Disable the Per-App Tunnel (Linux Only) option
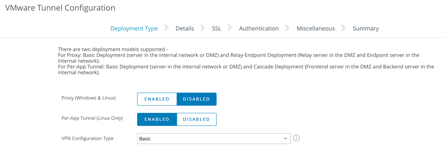The height and width of the screenshot is (156, 444). click(197, 119)
